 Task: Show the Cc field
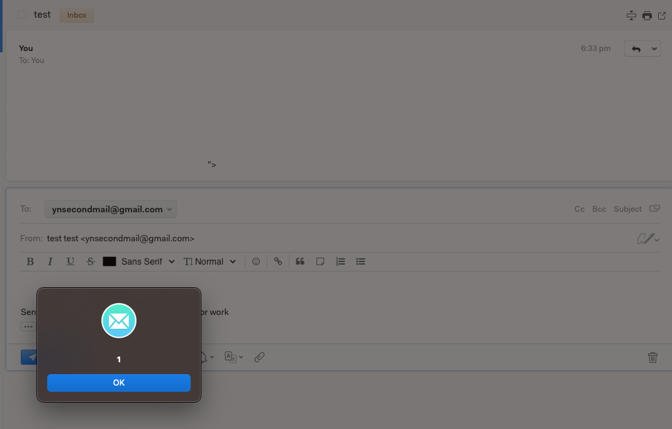[580, 209]
